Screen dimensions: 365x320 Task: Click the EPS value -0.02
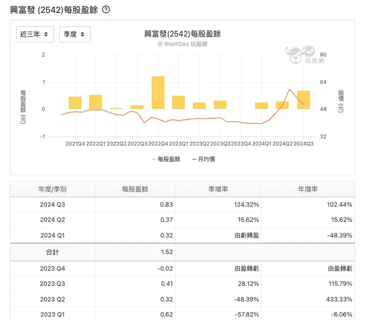165,269
